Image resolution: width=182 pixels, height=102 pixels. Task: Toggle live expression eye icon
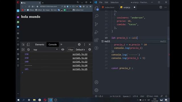click(x=63, y=50)
